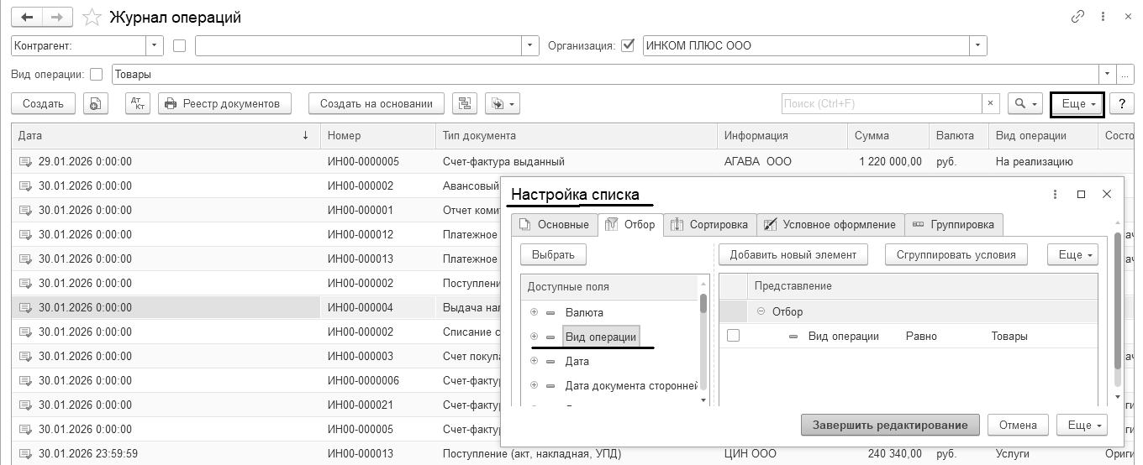This screenshot has width=1143, height=465.
Task: Switch to the Условное оформление tab
Action: [x=831, y=224]
